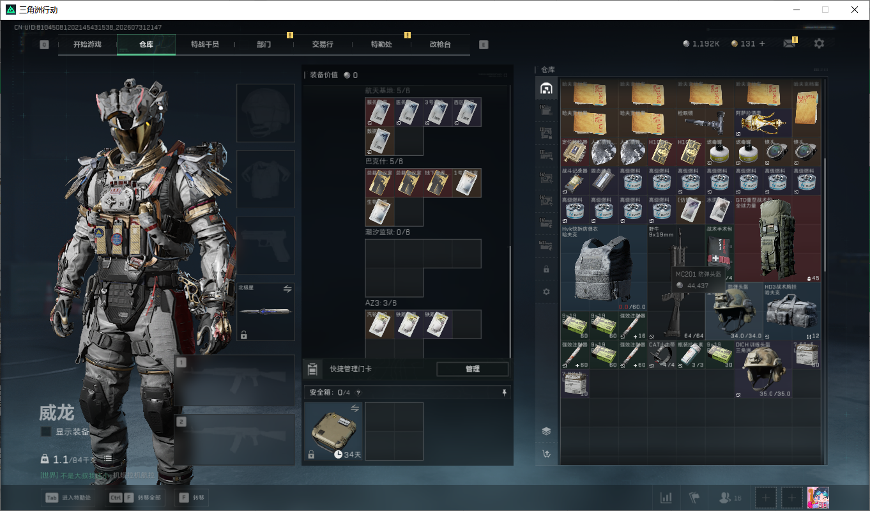Click the 安全箱 help question mark
The height and width of the screenshot is (511, 870).
358,393
